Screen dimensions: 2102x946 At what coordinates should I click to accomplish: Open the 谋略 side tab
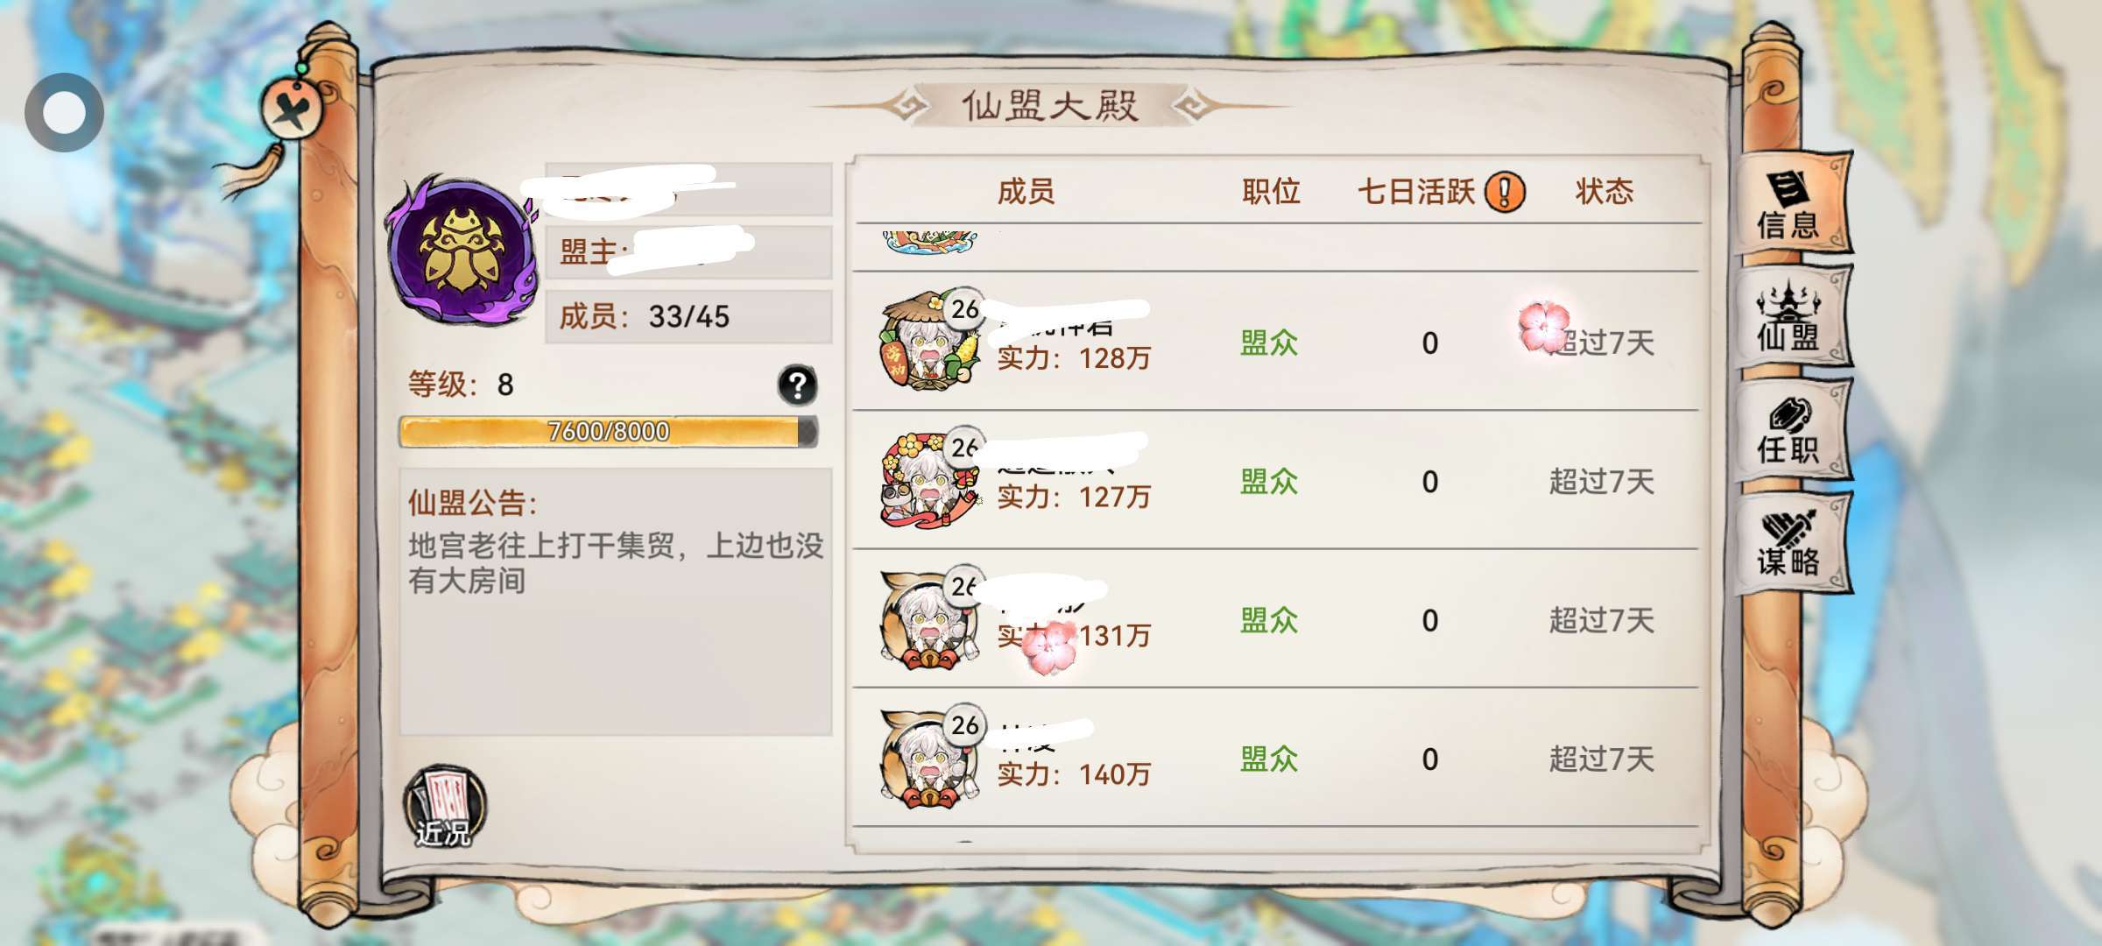point(1790,542)
